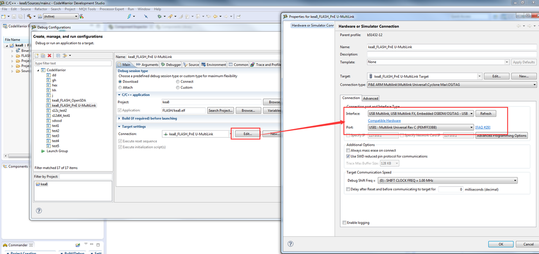Image resolution: width=539 pixels, height=254 pixels.
Task: Open the Refactor menu
Action: click(41, 9)
